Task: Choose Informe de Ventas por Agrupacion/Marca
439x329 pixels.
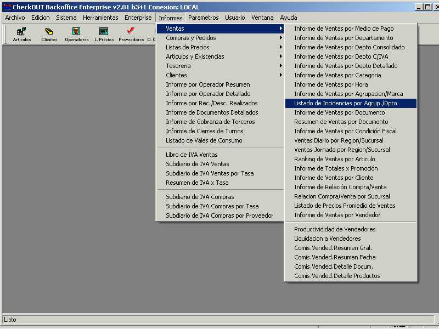Action: tap(351, 94)
